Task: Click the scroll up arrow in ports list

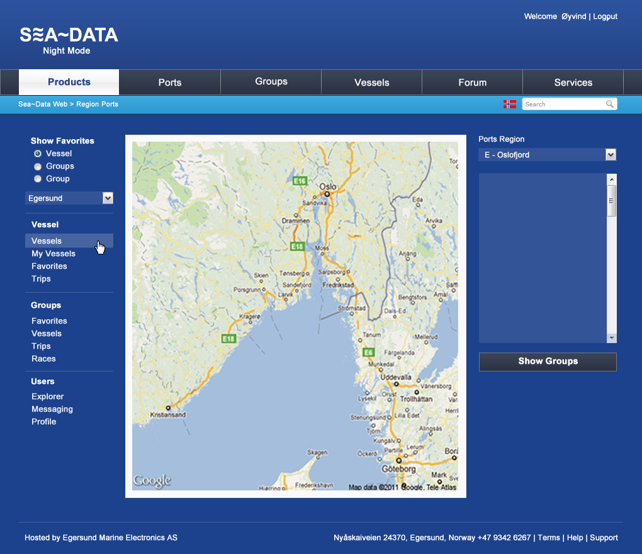Action: click(611, 179)
